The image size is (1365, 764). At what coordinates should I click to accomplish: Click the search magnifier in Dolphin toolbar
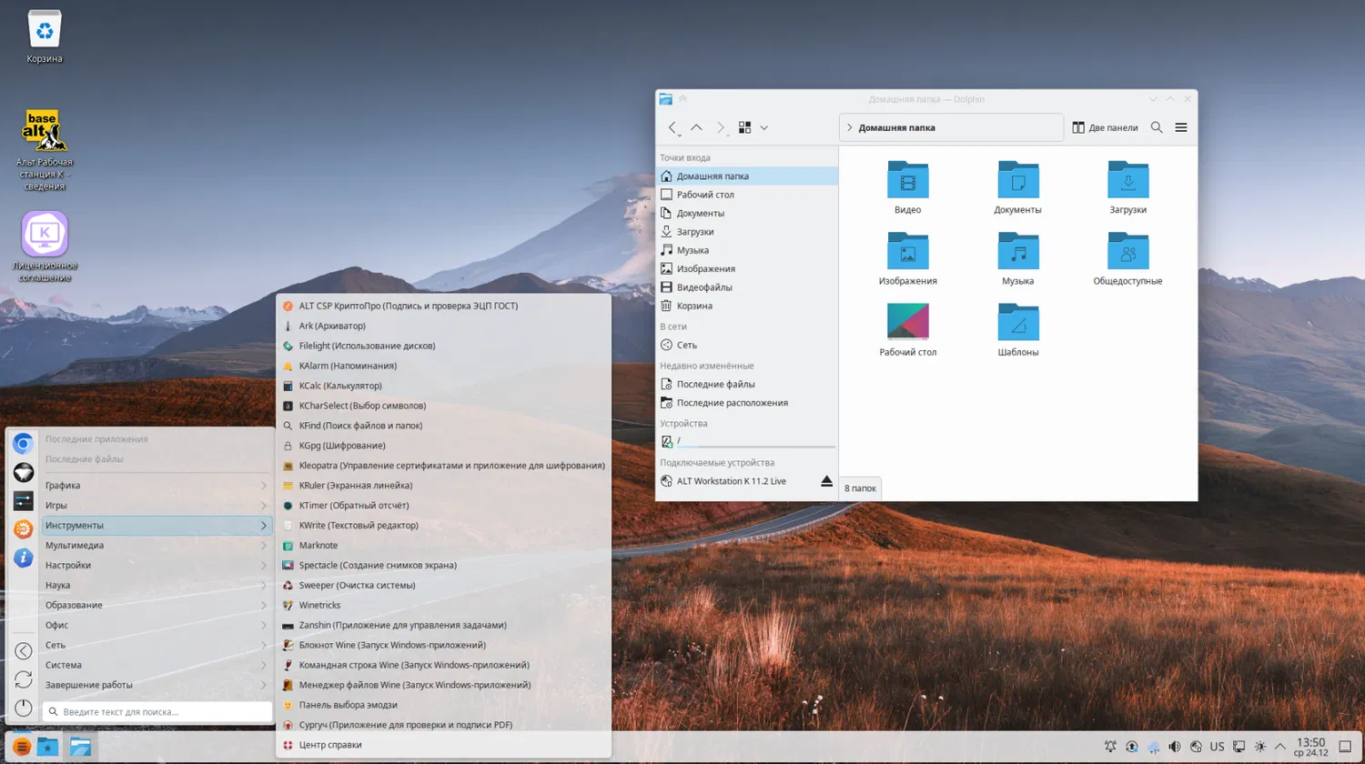[x=1157, y=128]
